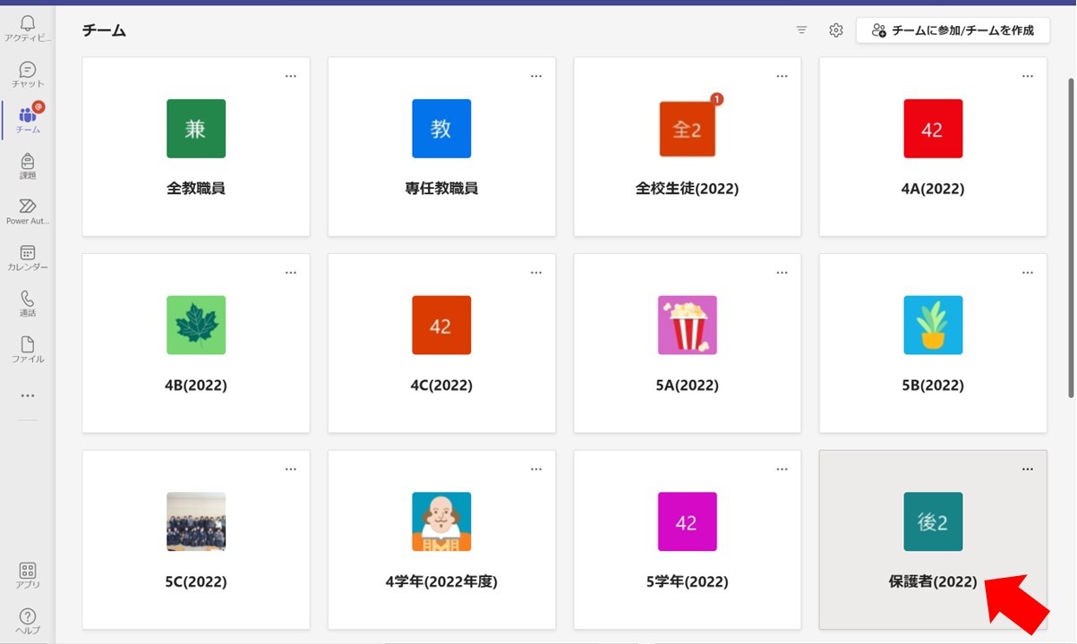Open more options for 全教職員 team
Screen dimensions: 1077x644
(x=291, y=76)
